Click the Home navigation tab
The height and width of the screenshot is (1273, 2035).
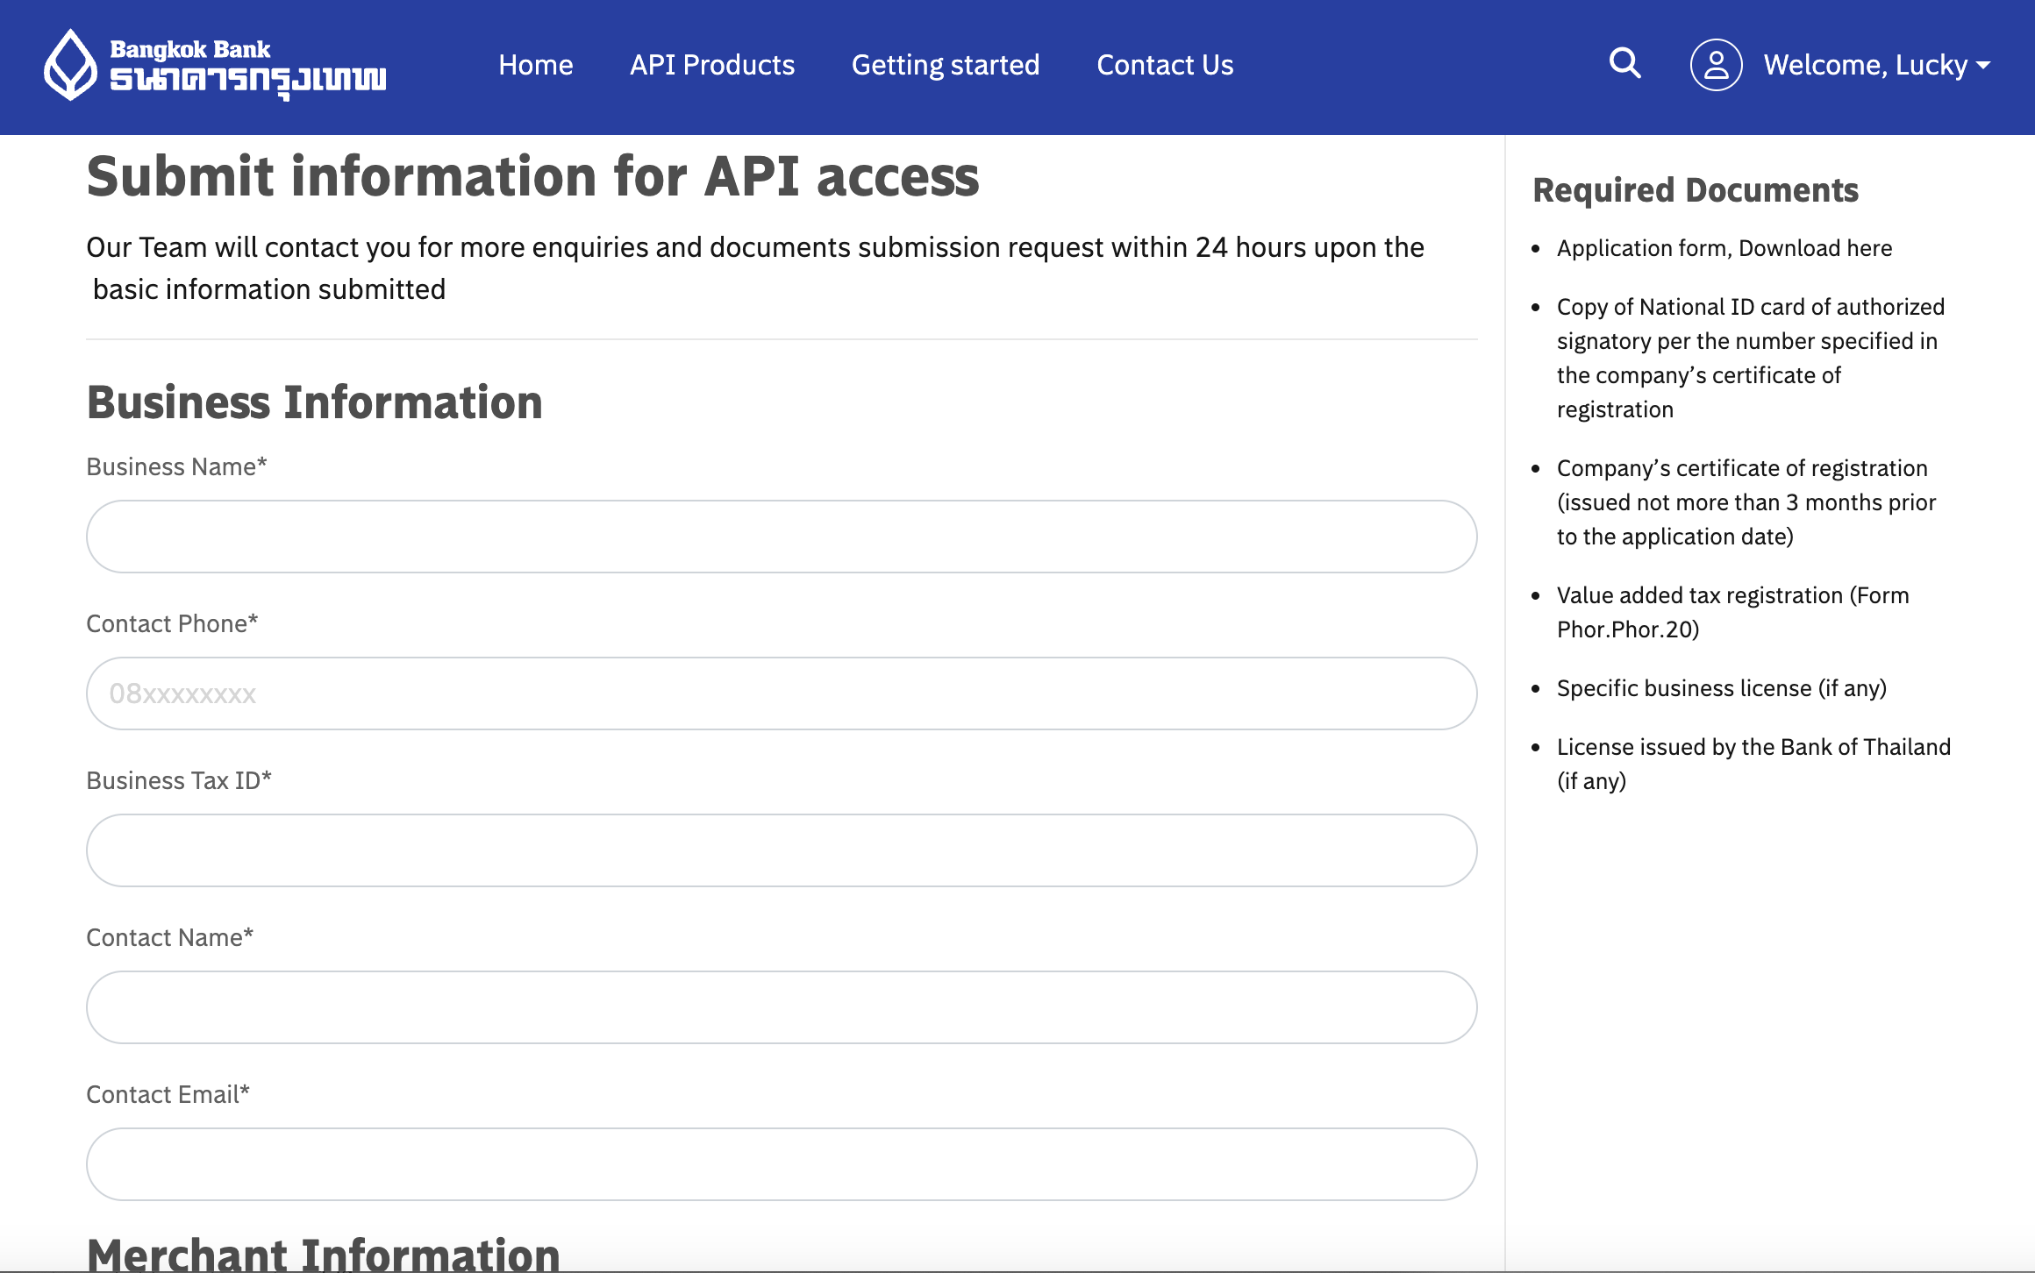pyautogui.click(x=536, y=65)
